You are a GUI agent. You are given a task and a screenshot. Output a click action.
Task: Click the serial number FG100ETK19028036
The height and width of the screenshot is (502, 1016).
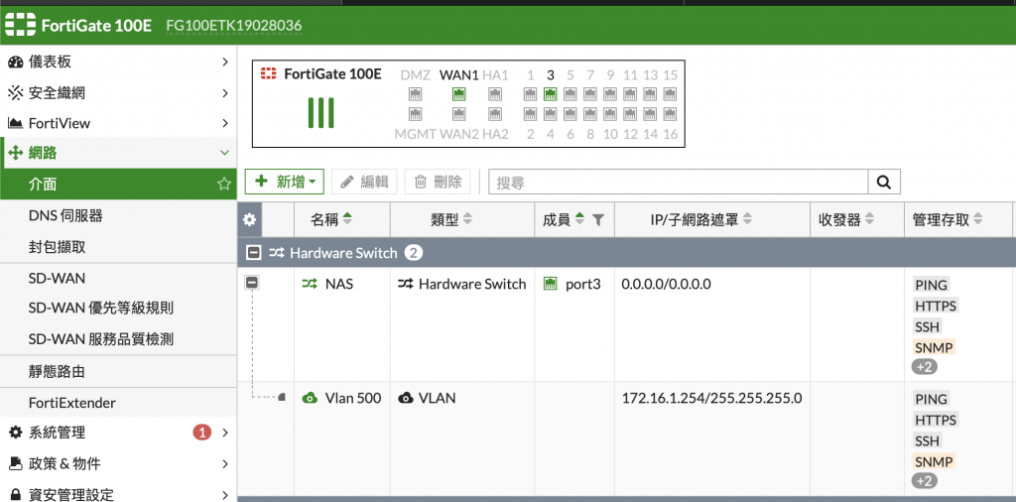point(234,25)
